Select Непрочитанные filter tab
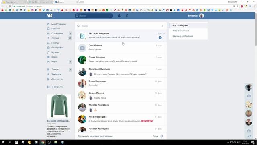Screen dimensions: 257x145 point(188,31)
